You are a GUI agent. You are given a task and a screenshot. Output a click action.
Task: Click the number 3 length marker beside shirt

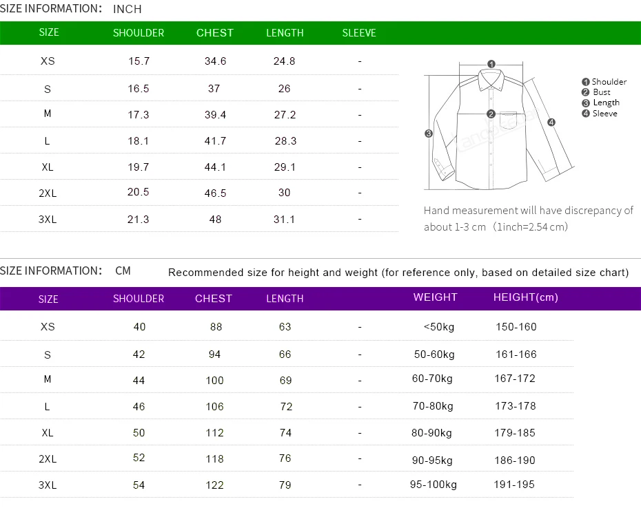[x=428, y=134]
